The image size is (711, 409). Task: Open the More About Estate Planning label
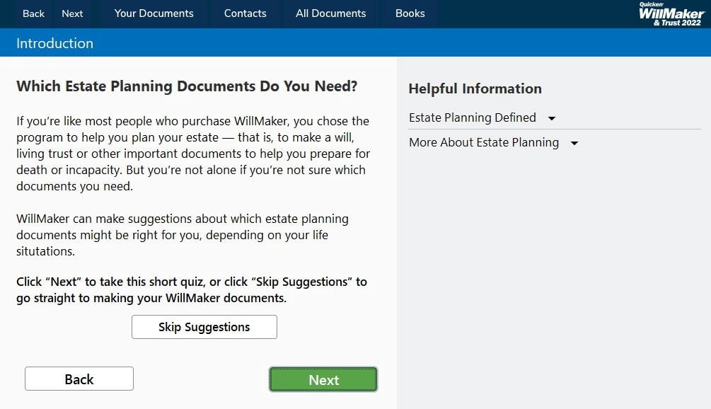click(x=483, y=142)
